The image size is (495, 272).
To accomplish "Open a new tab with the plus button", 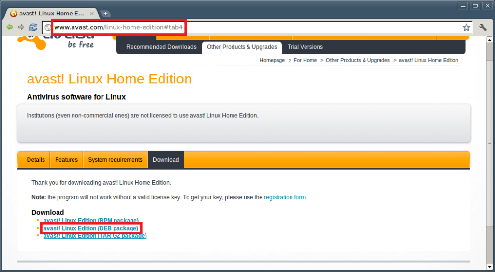I will pyautogui.click(x=105, y=14).
